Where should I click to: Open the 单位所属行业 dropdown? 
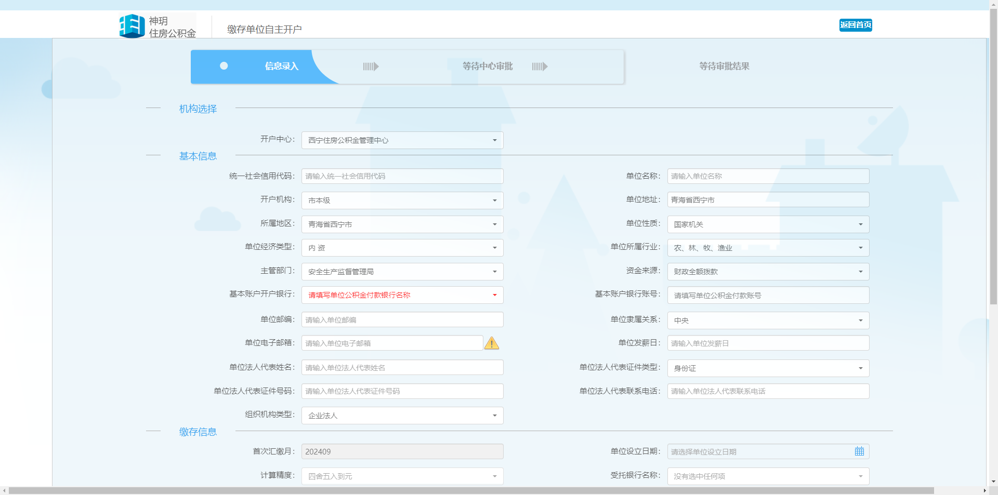[768, 248]
